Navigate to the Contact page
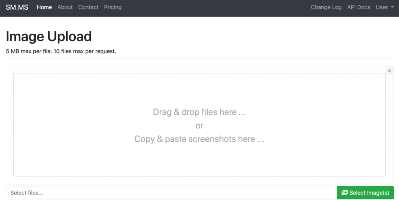Screen dimensions: 399x200 (88, 7)
